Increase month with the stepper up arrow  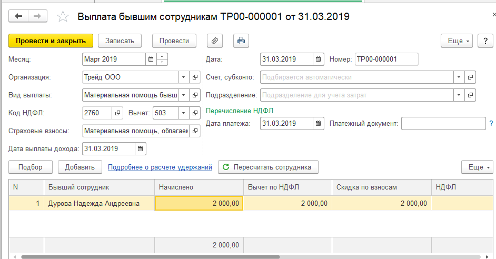(x=162, y=56)
